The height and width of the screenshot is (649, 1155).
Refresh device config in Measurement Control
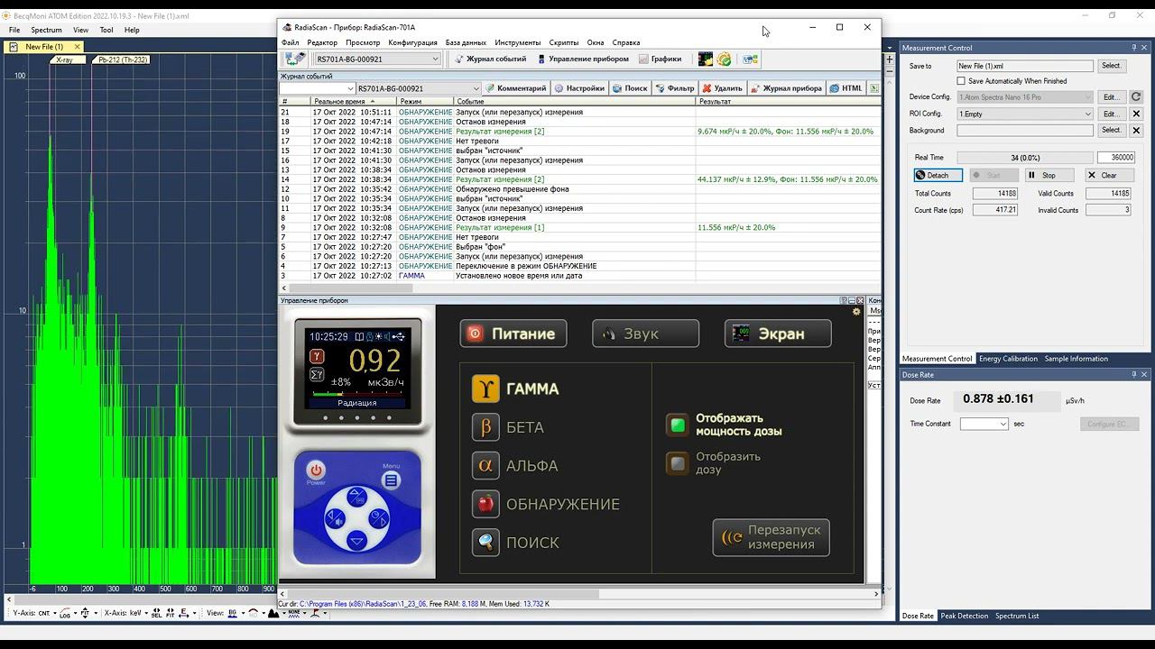point(1136,97)
